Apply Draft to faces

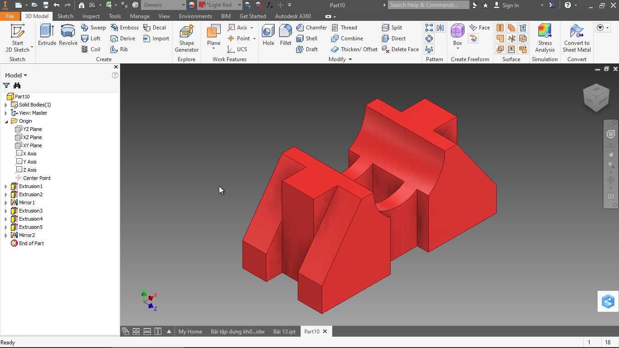tap(307, 49)
